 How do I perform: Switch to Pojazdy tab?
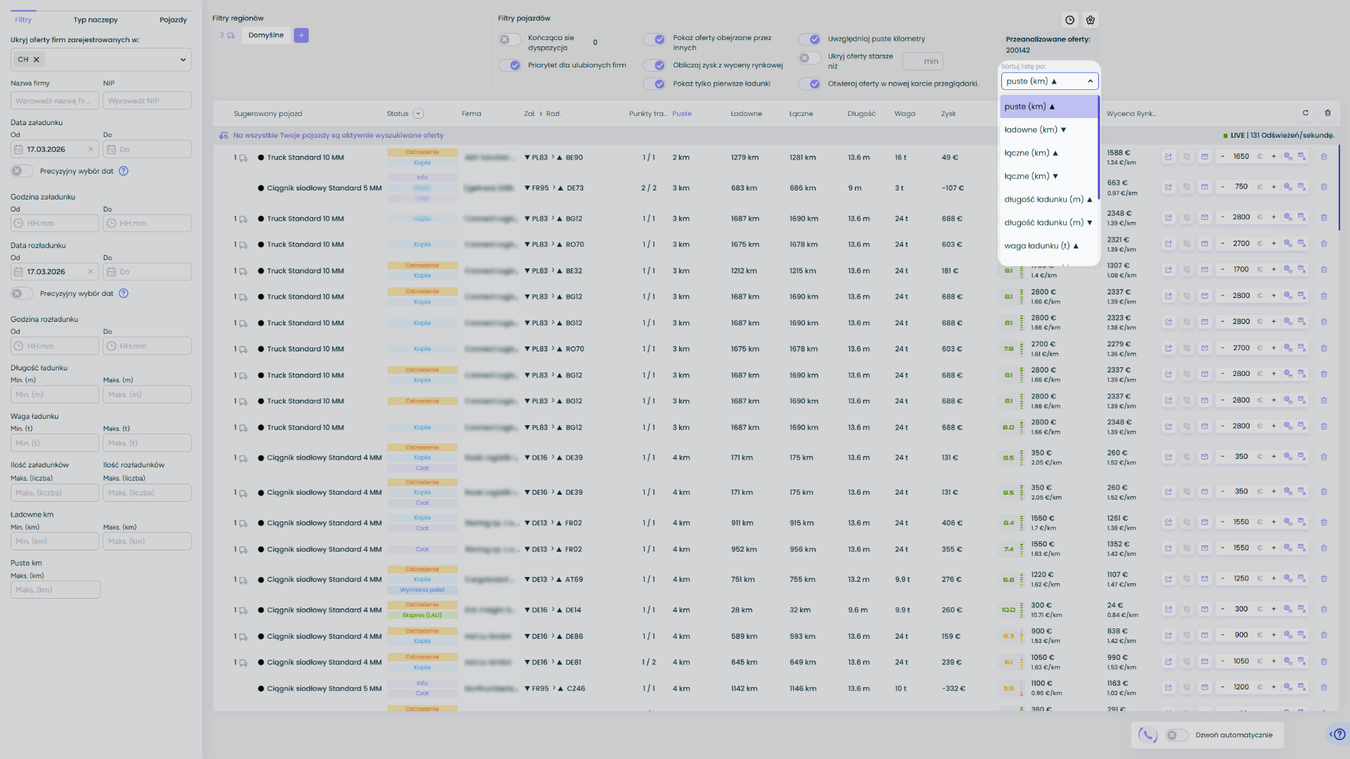(x=173, y=20)
